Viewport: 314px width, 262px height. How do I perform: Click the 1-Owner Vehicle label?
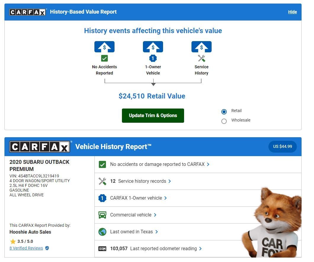(153, 70)
